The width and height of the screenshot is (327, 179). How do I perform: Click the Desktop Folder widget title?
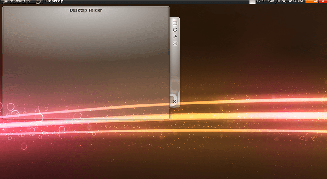click(86, 10)
